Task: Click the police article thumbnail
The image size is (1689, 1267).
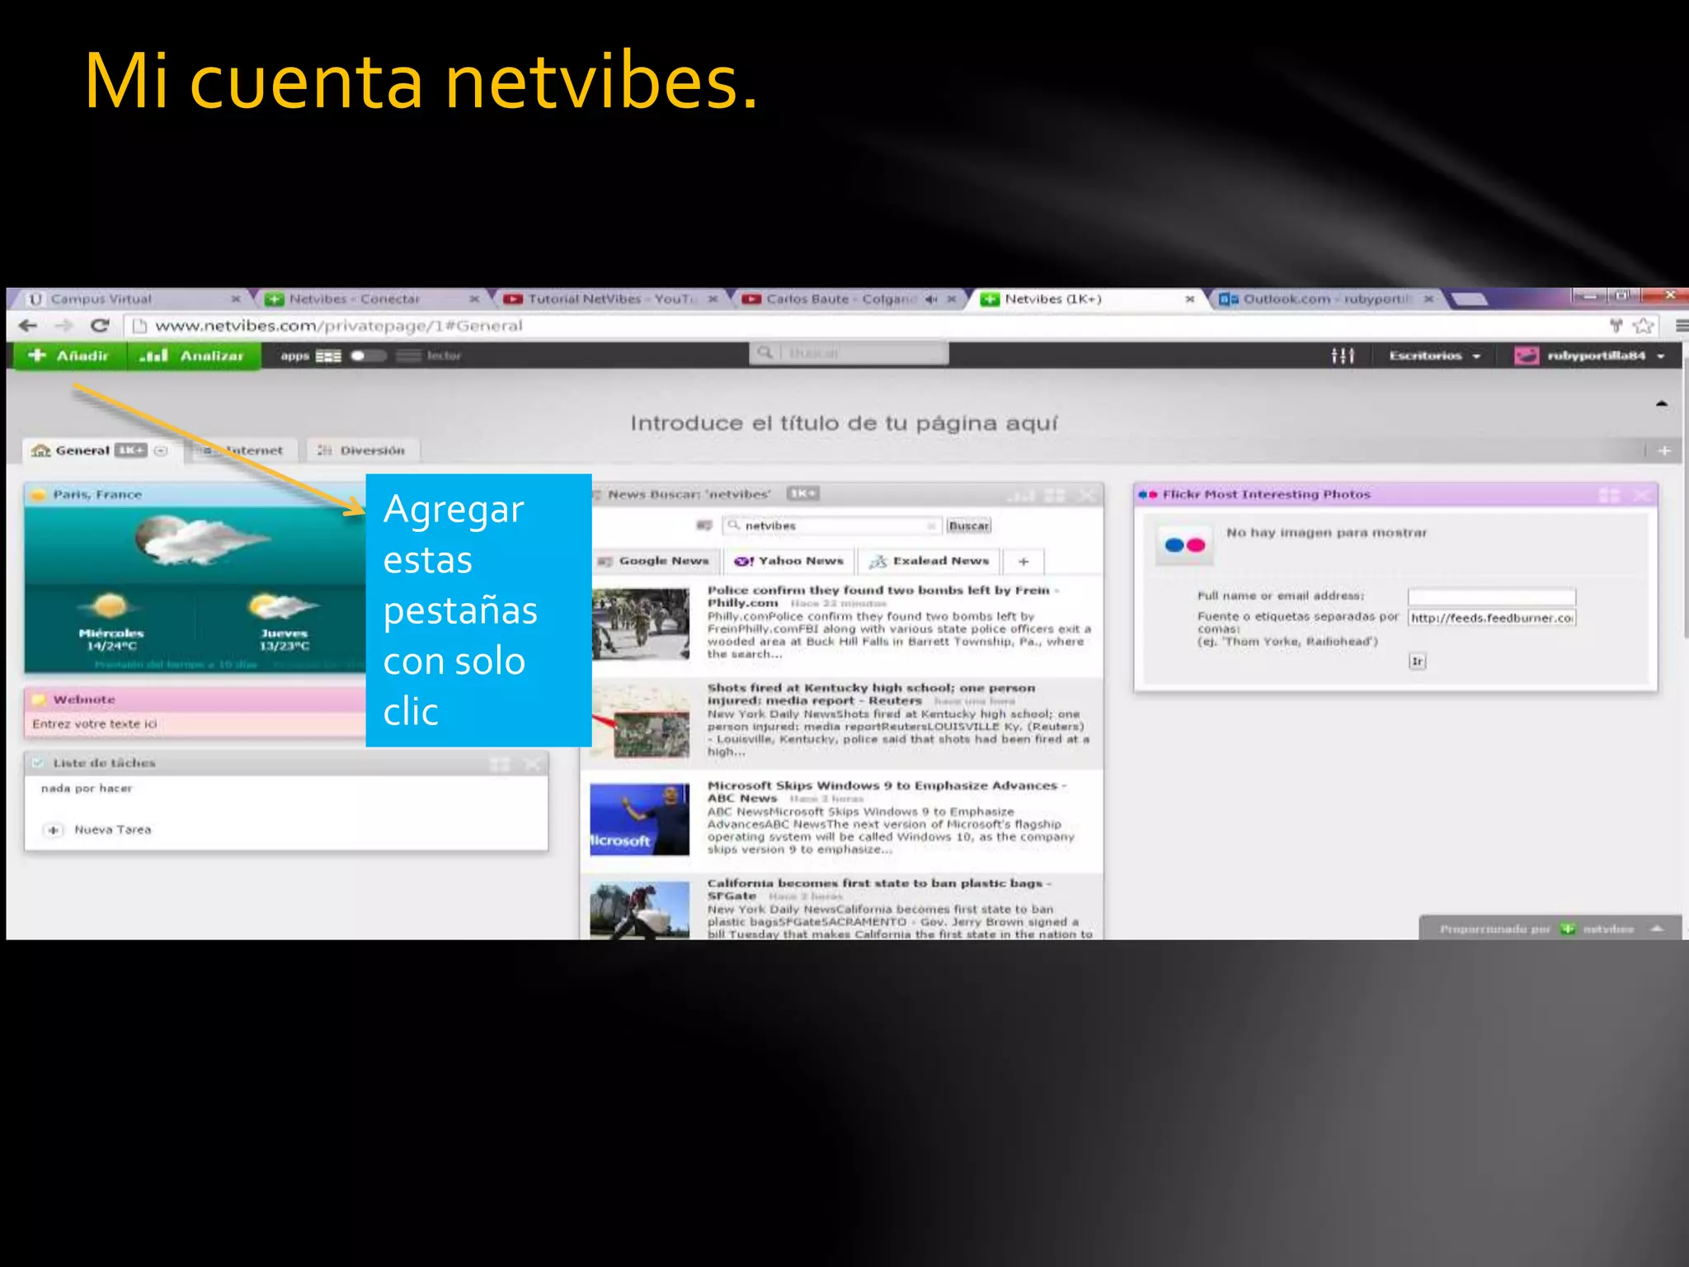Action: click(x=640, y=624)
